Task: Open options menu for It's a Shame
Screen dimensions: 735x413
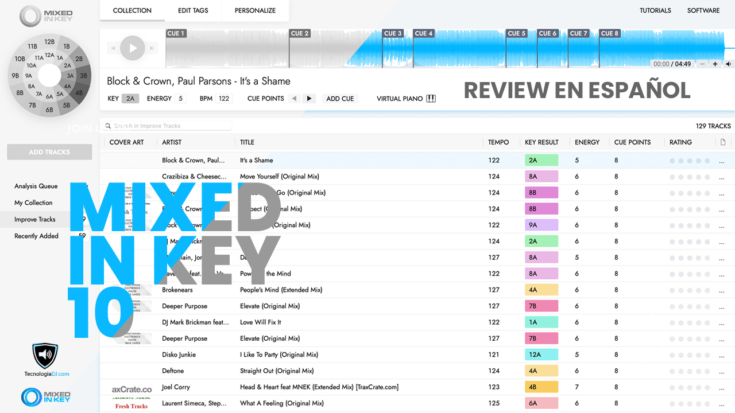Action: point(722,162)
